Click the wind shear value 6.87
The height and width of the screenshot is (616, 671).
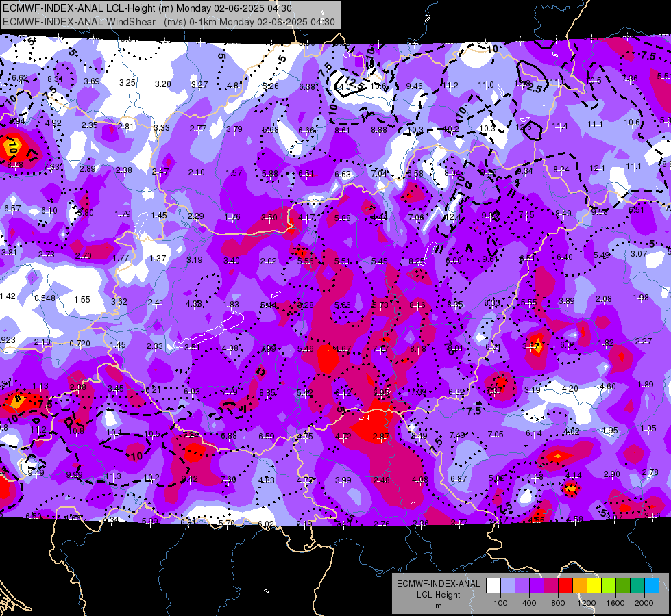coord(459,479)
